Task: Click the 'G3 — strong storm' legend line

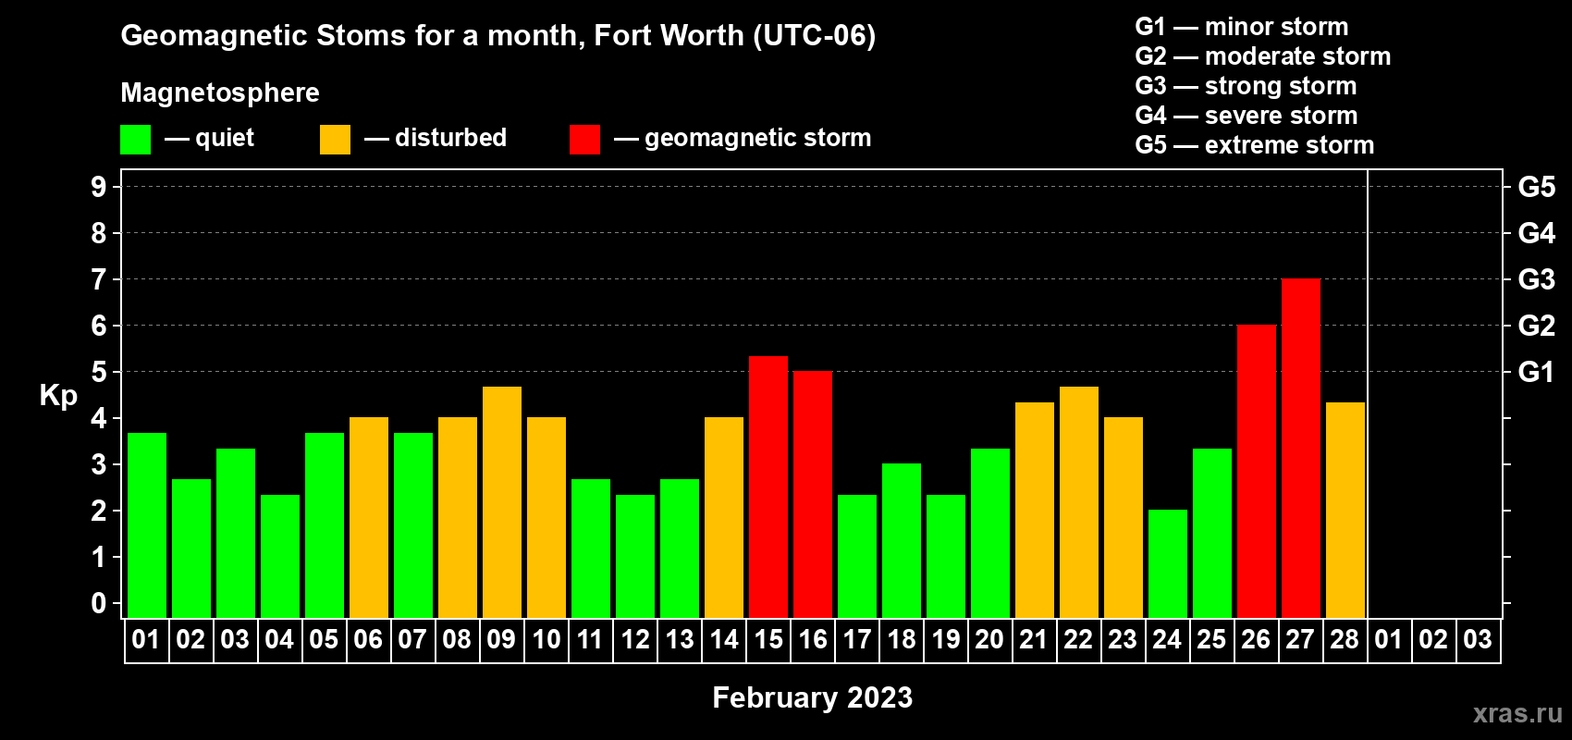Action: click(x=1246, y=86)
